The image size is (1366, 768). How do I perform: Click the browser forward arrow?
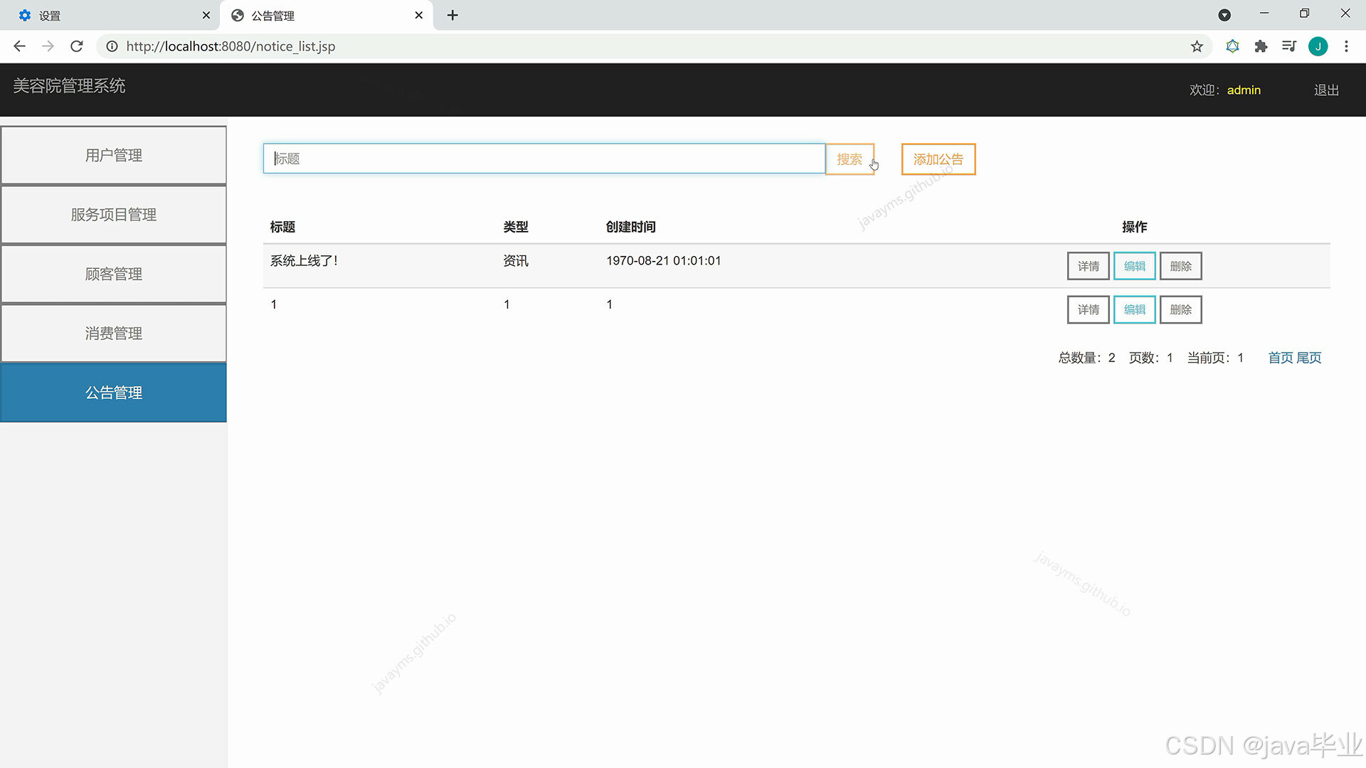click(48, 46)
